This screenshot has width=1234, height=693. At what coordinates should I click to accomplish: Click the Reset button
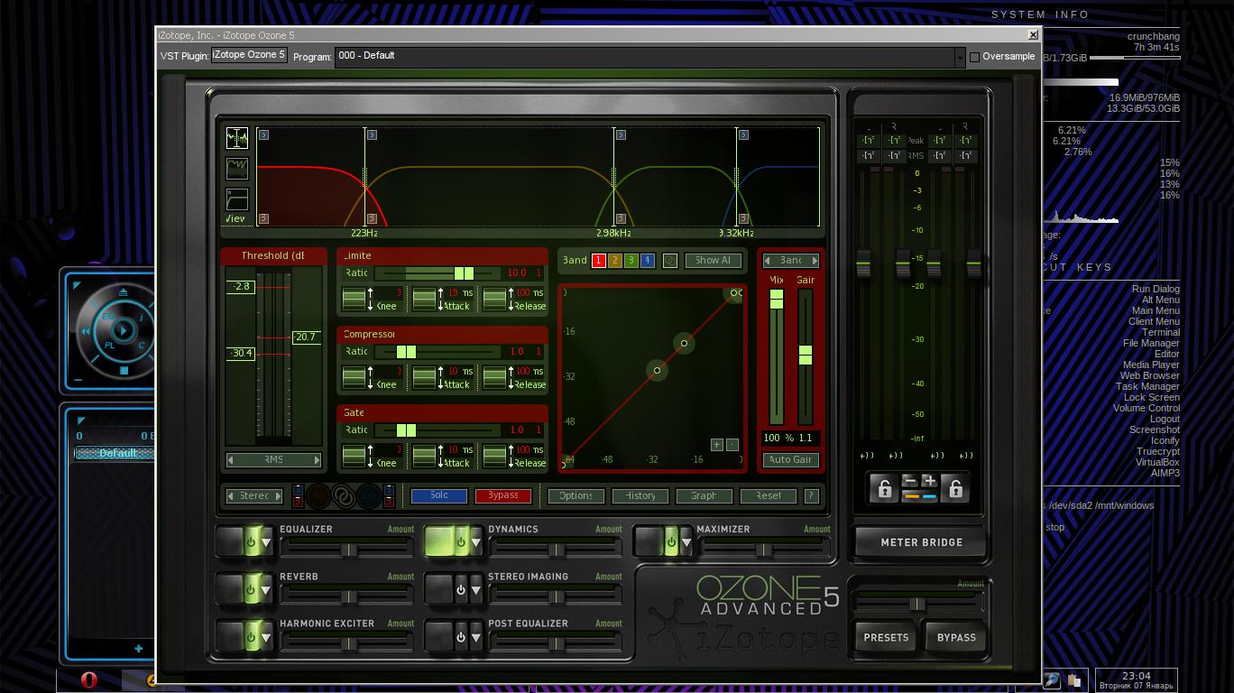[768, 495]
